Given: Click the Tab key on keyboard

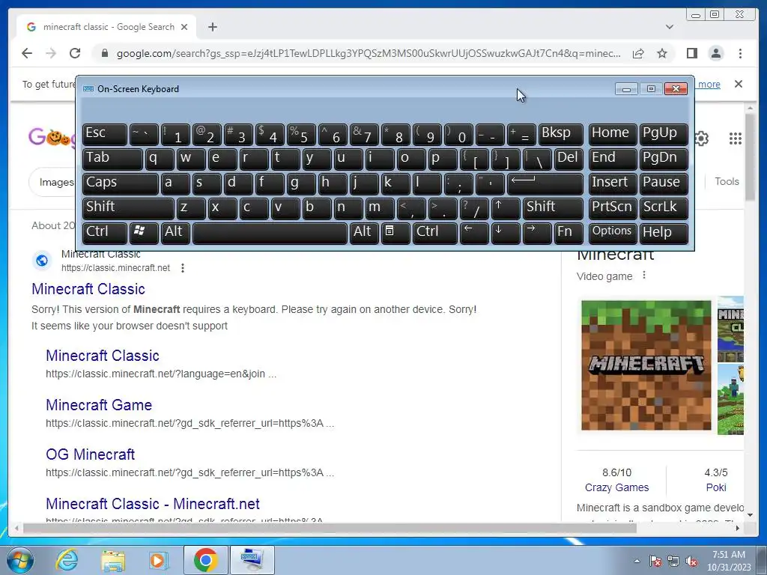Looking at the screenshot, I should [112, 159].
